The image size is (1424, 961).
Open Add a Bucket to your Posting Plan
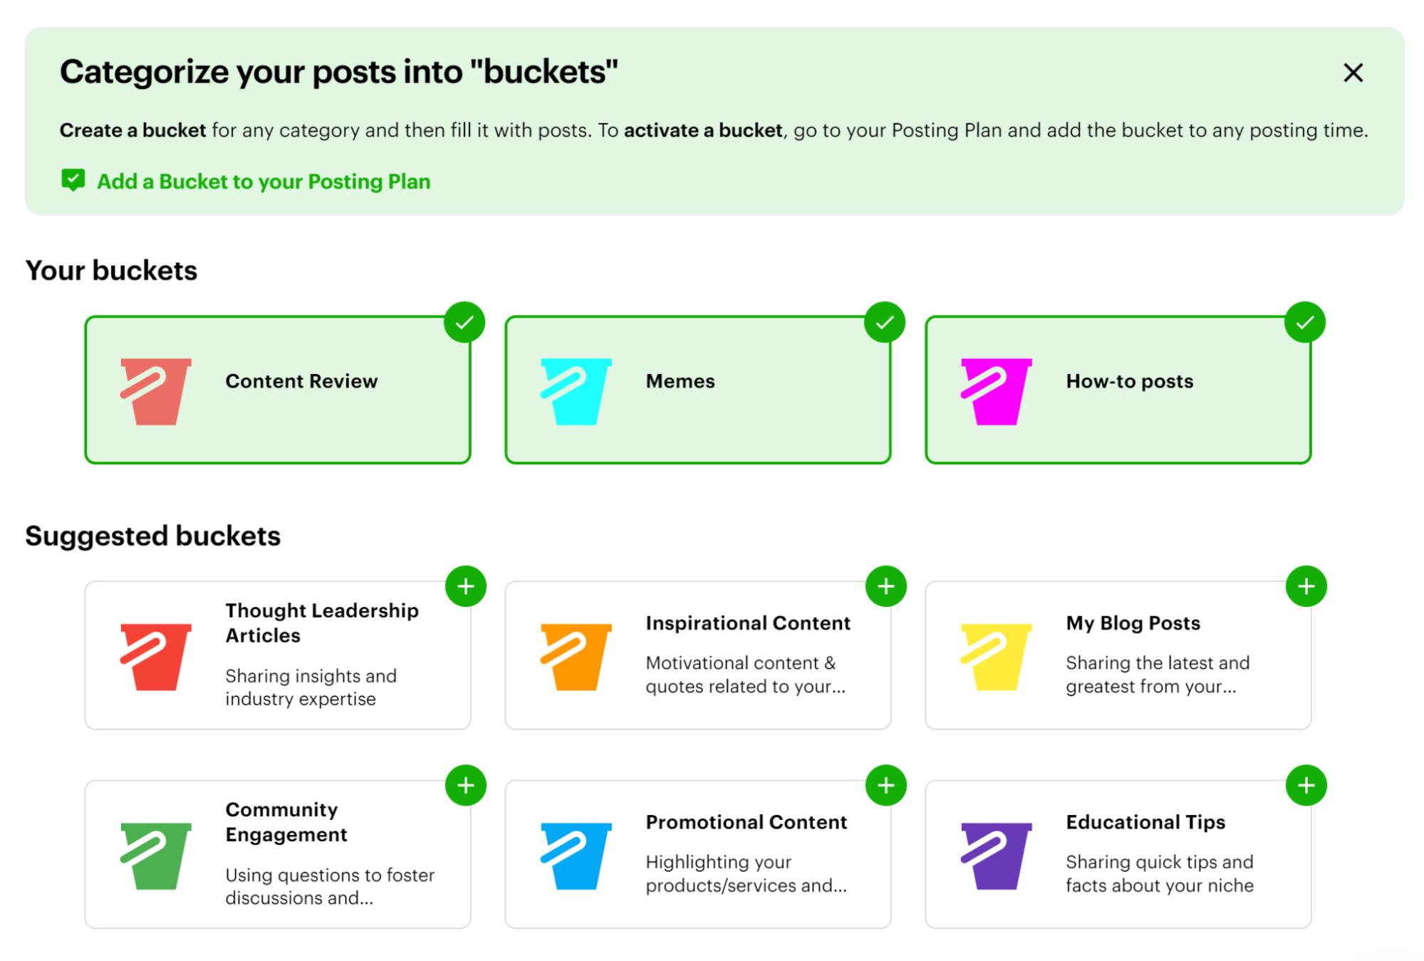[264, 182]
